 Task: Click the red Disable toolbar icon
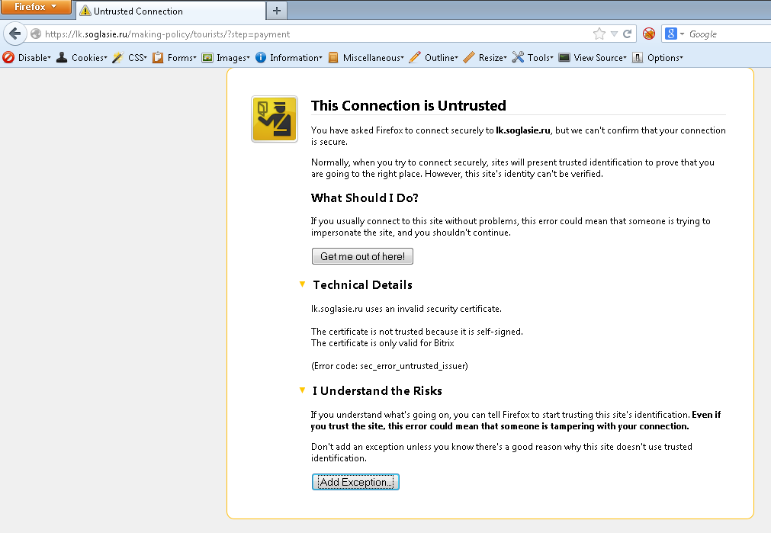tap(8, 57)
